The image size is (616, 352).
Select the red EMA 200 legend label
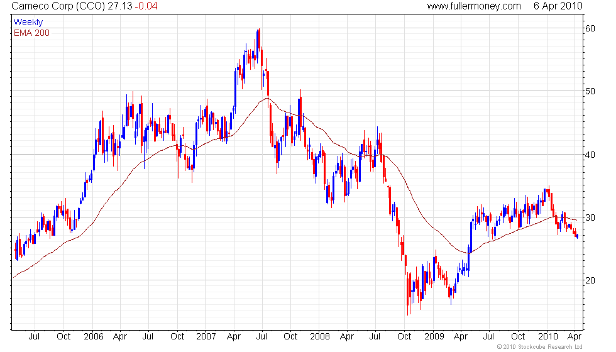(x=31, y=33)
